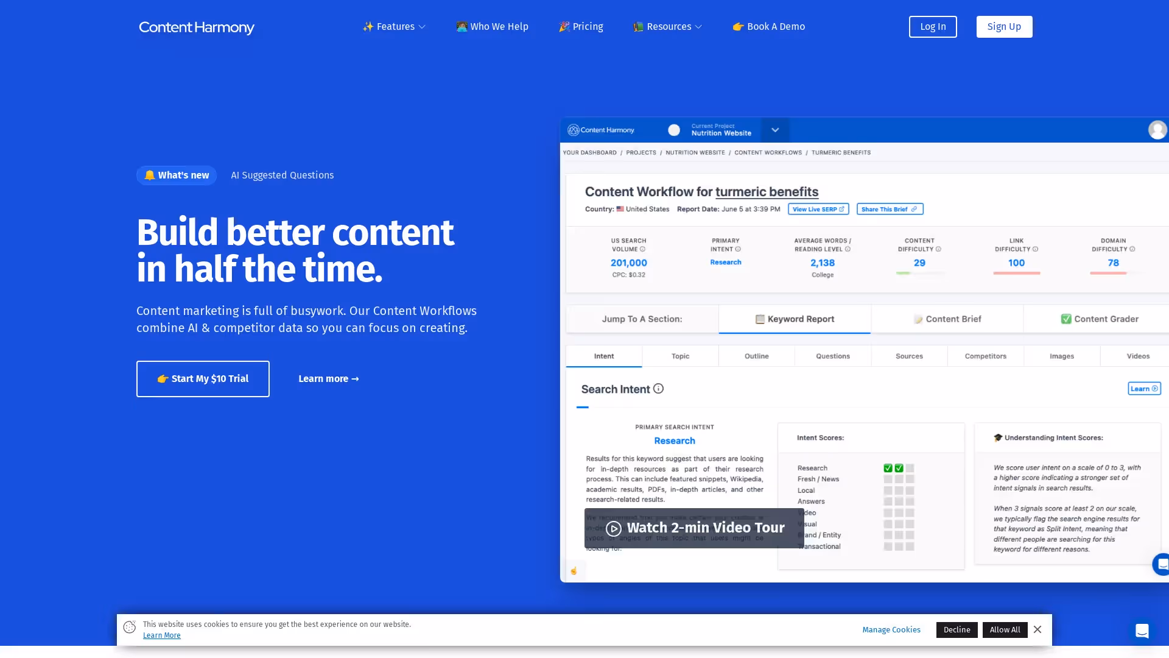1169x658 pixels.
Task: Click the Learn button in Search Intent
Action: (1144, 389)
